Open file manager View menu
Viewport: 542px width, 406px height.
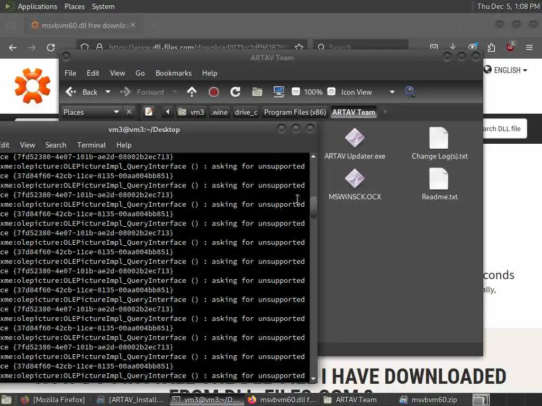pos(118,73)
